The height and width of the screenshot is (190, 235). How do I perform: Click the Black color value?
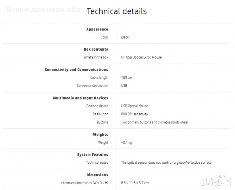(125, 37)
